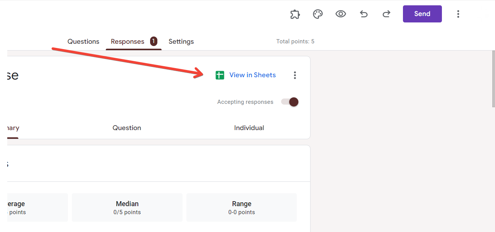Click the Accepting responses label
The width and height of the screenshot is (495, 232).
(245, 102)
